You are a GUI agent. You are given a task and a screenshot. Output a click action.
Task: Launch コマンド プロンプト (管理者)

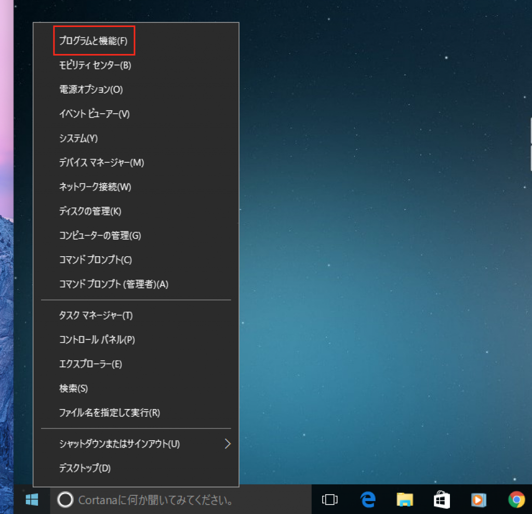112,284
